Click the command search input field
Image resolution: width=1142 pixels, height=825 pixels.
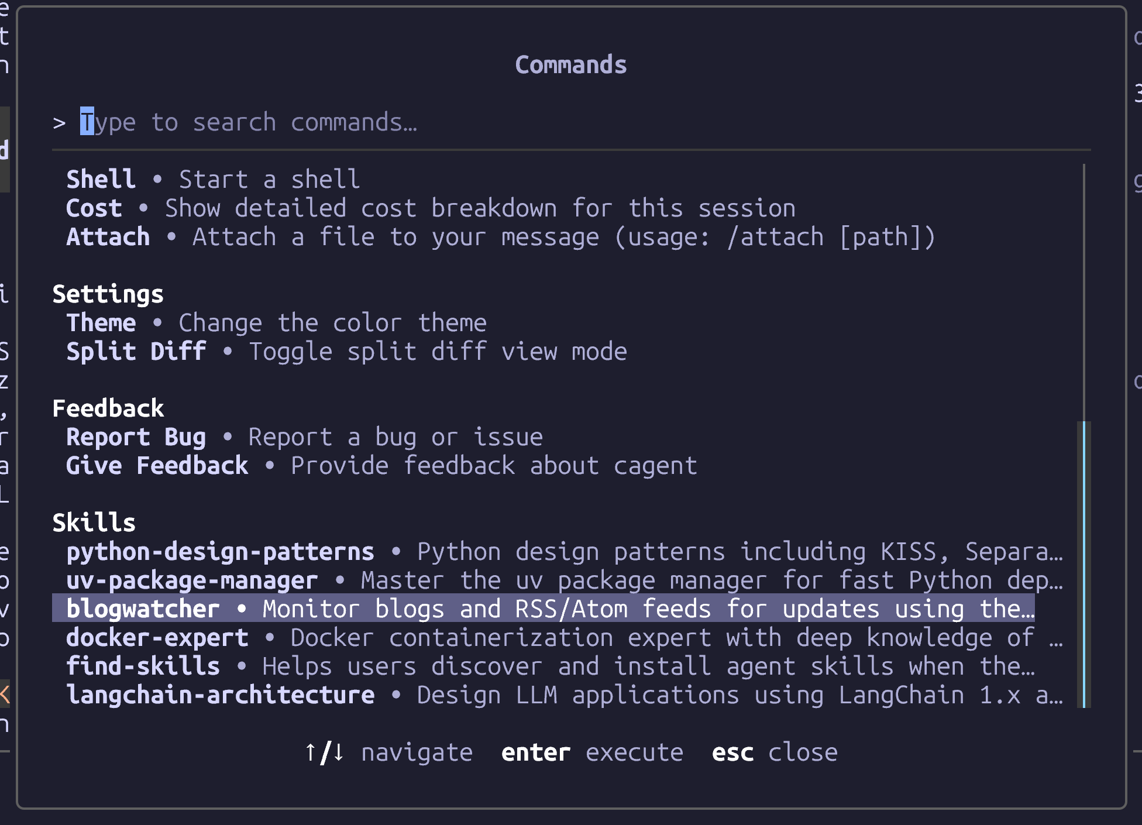(351, 123)
